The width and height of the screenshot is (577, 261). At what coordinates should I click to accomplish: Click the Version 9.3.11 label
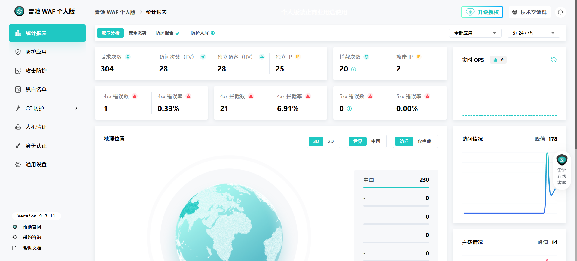pyautogui.click(x=36, y=216)
